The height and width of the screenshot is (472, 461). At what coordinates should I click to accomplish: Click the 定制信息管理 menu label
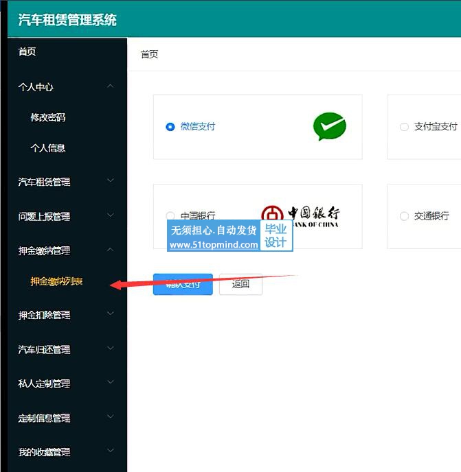44,418
